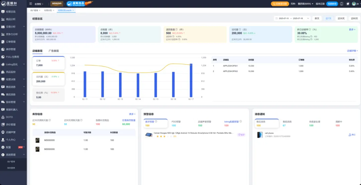The width and height of the screenshot is (361, 185).
Task: Open 店铺详情 link
Action: coord(353,51)
